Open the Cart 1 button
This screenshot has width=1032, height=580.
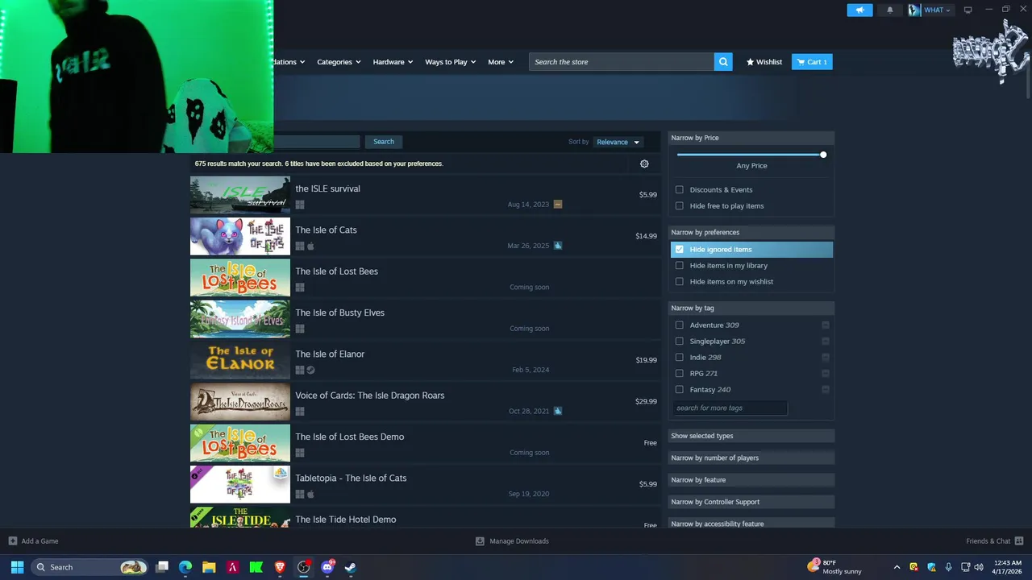812,62
